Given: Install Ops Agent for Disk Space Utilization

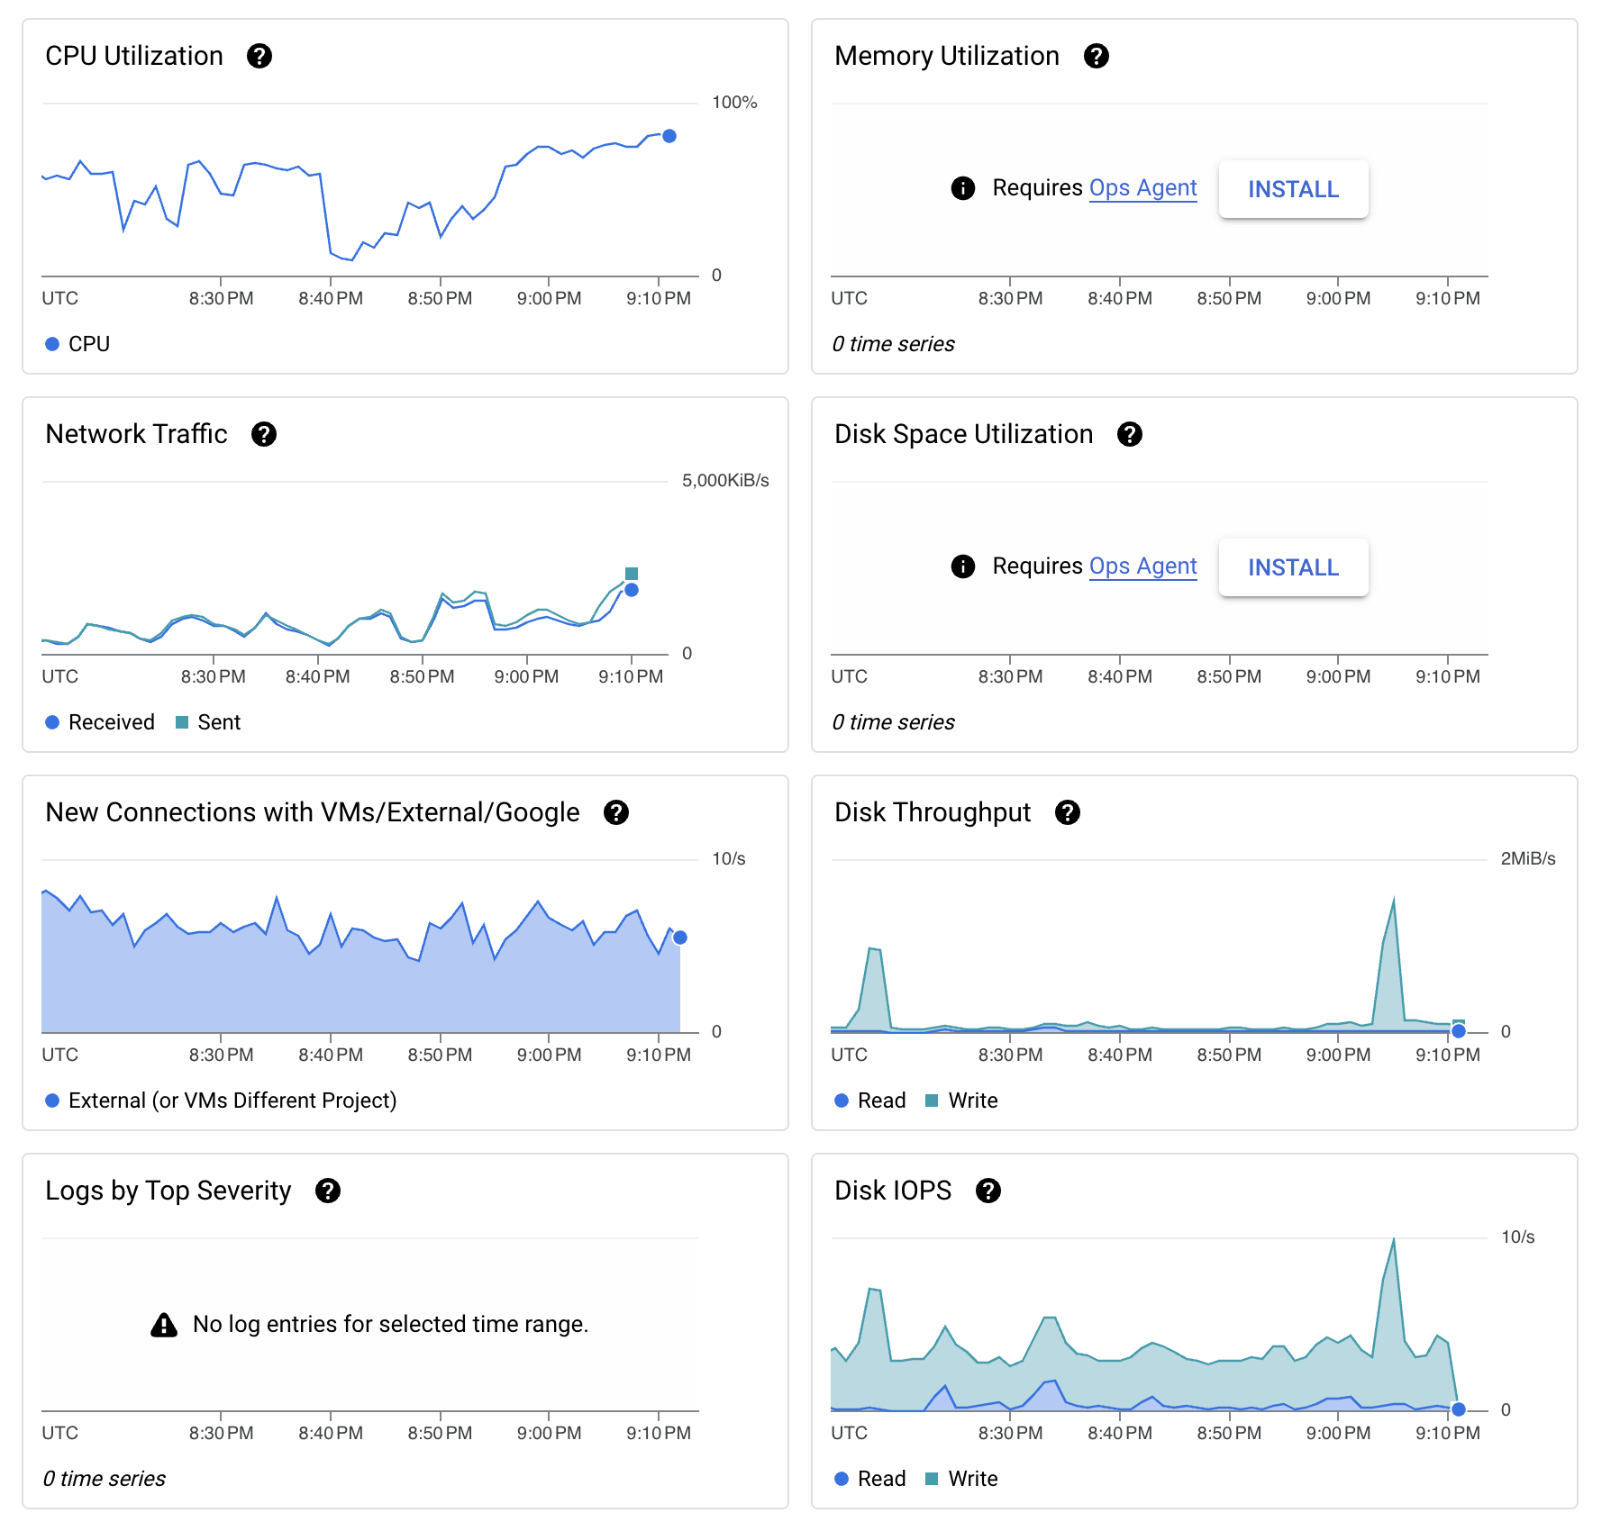Looking at the screenshot, I should 1293,567.
